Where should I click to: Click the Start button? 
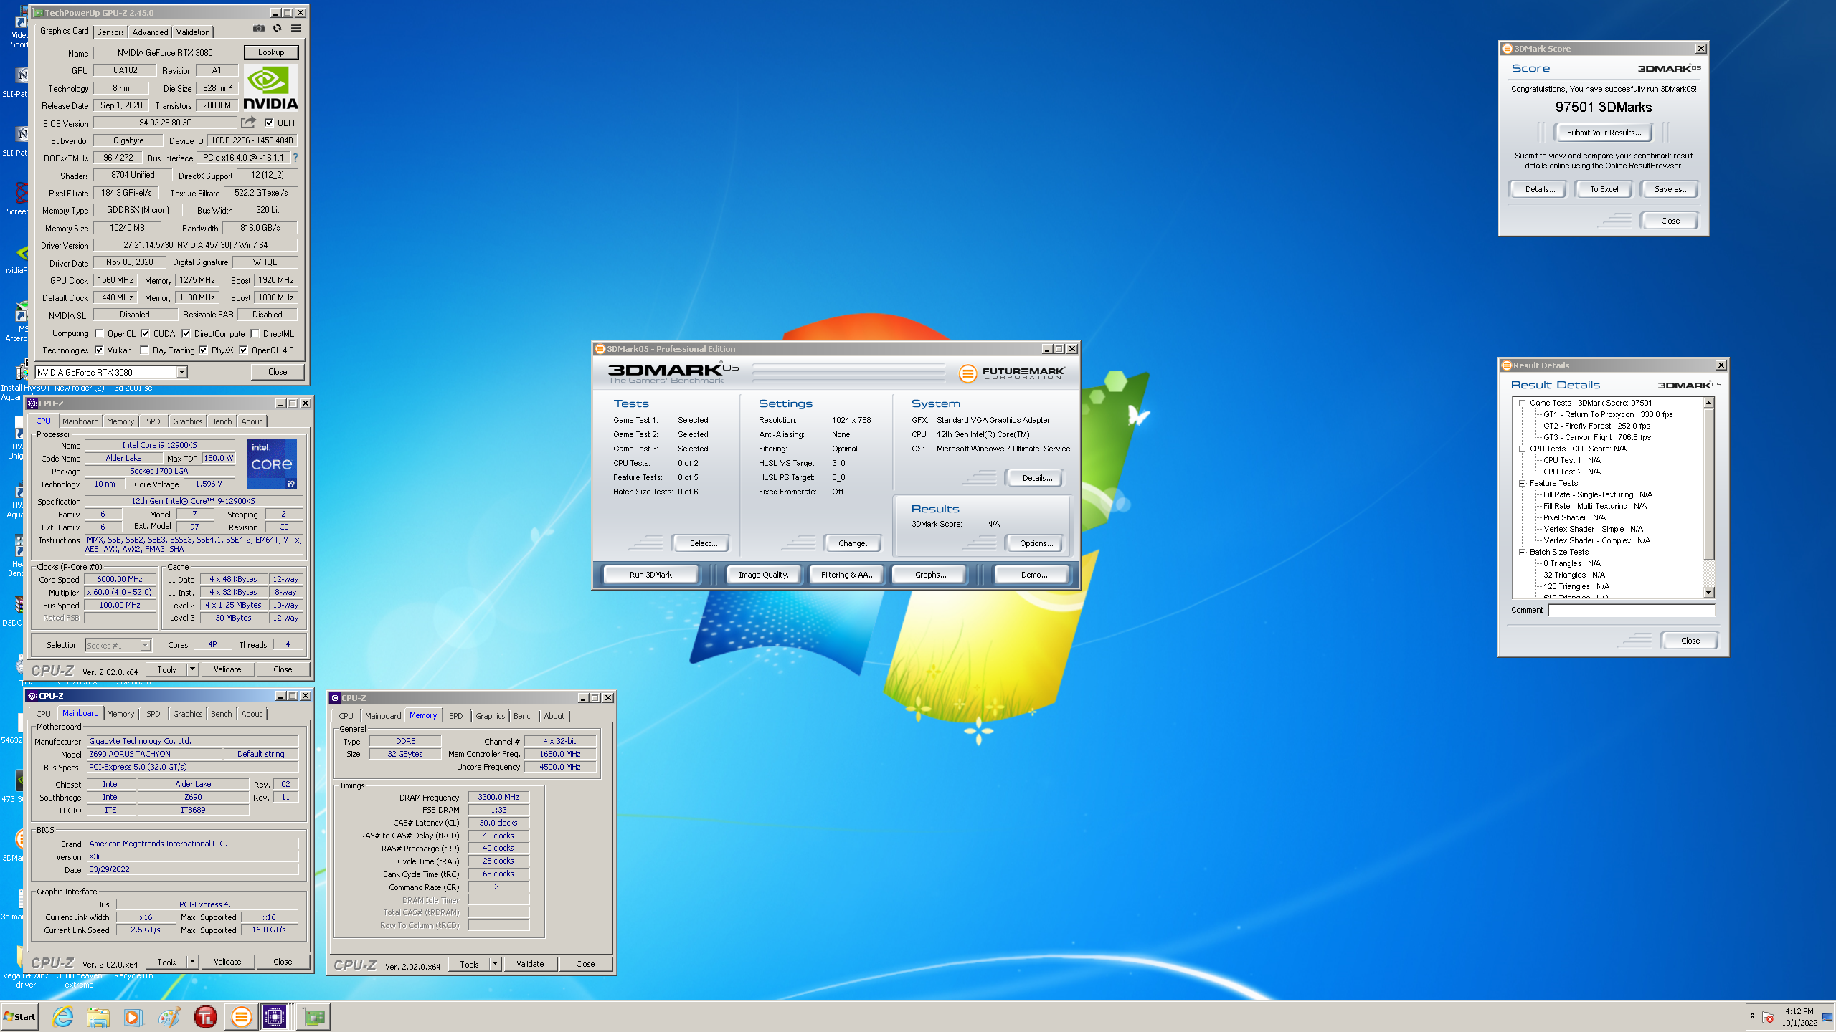coord(19,1016)
